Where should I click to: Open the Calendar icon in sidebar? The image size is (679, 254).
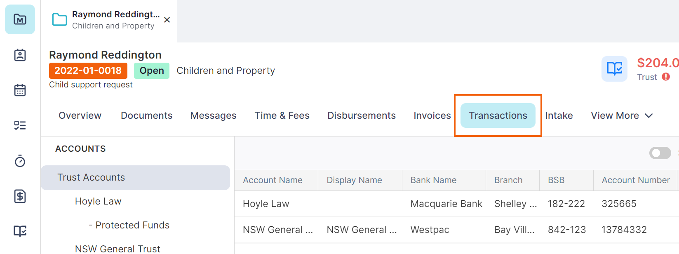20,90
